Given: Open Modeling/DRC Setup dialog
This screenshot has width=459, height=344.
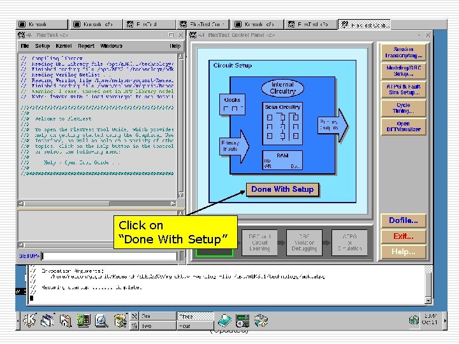Looking at the screenshot, I should [404, 71].
